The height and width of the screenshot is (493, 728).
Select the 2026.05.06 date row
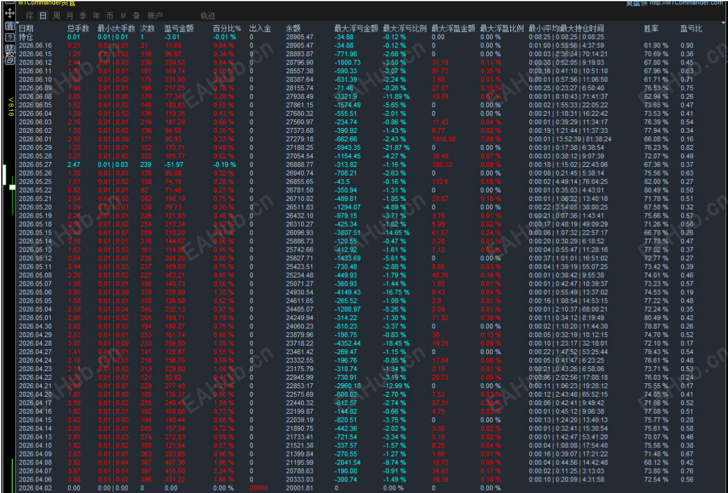point(35,293)
